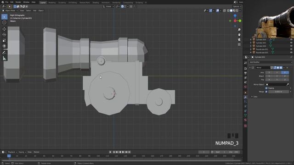Click the zoom magnifier viewport icon

[x=239, y=30]
